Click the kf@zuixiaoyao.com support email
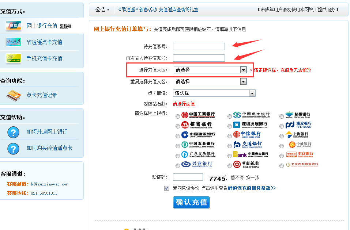The height and width of the screenshot is (230, 350). click(x=49, y=184)
